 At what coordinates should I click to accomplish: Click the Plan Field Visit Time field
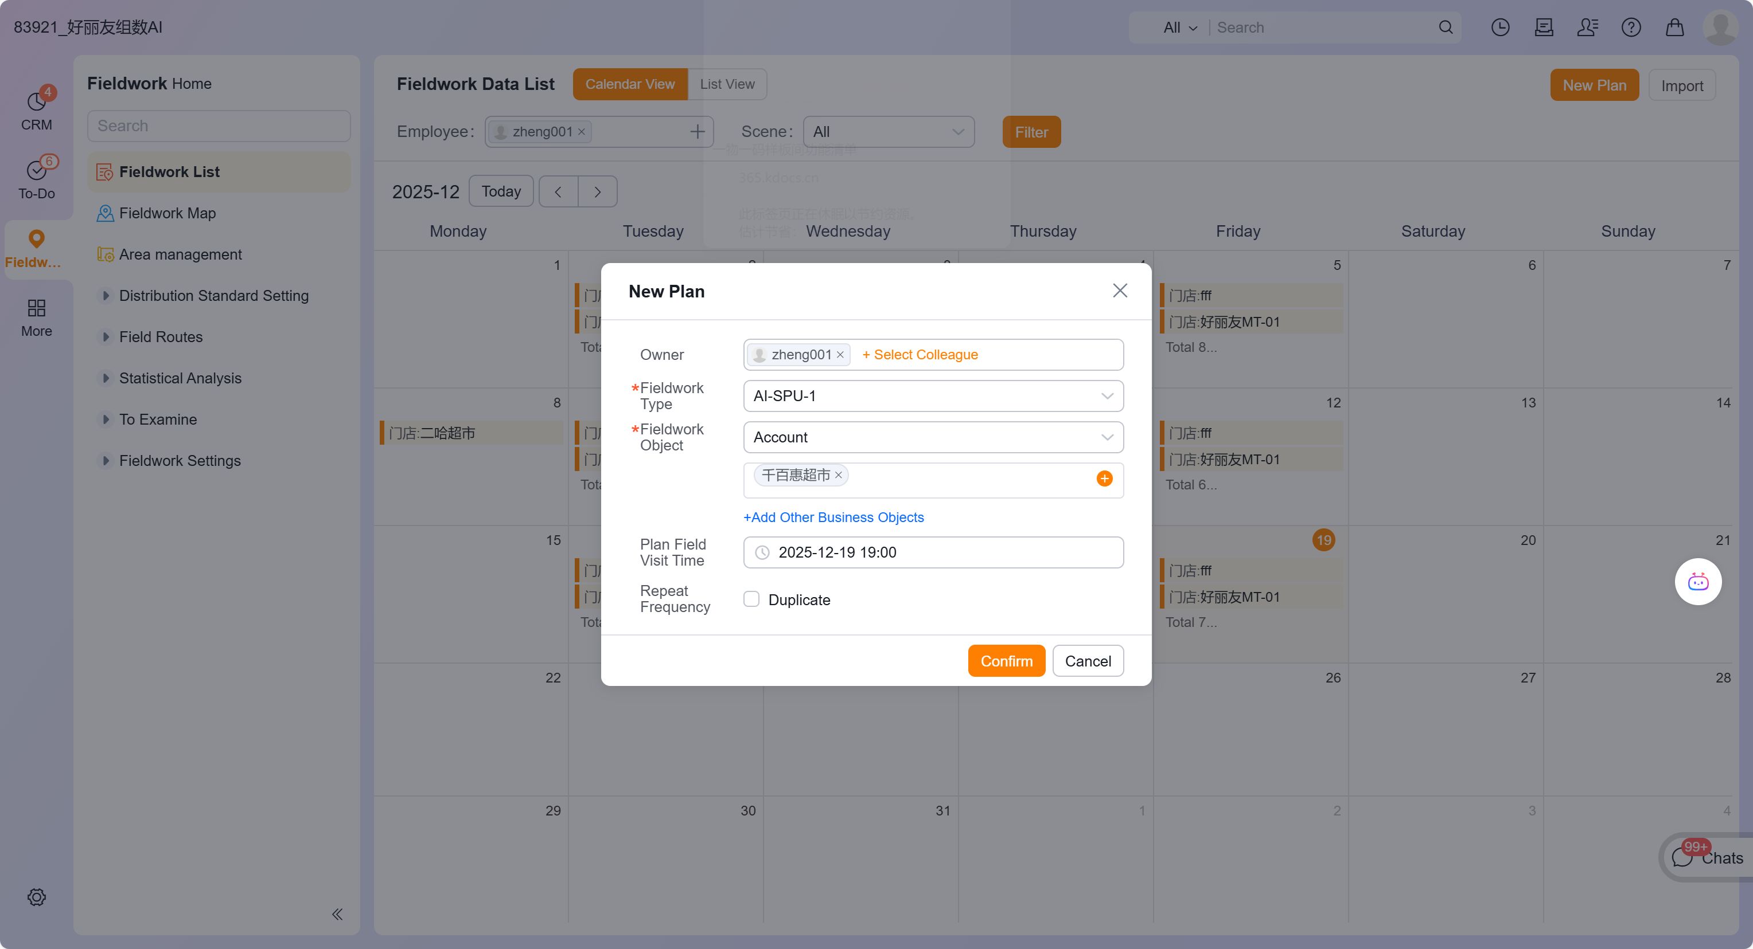(933, 552)
